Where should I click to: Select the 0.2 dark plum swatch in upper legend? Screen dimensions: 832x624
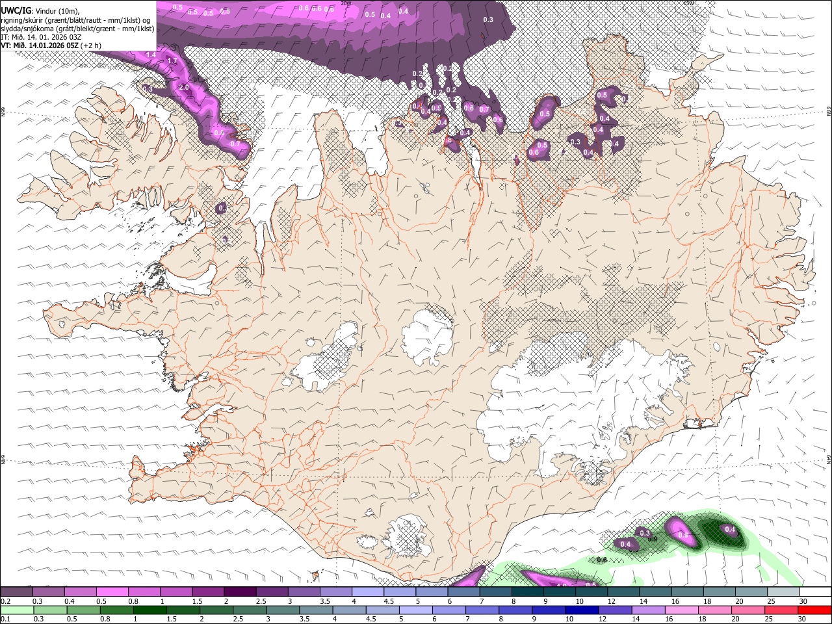[16, 591]
